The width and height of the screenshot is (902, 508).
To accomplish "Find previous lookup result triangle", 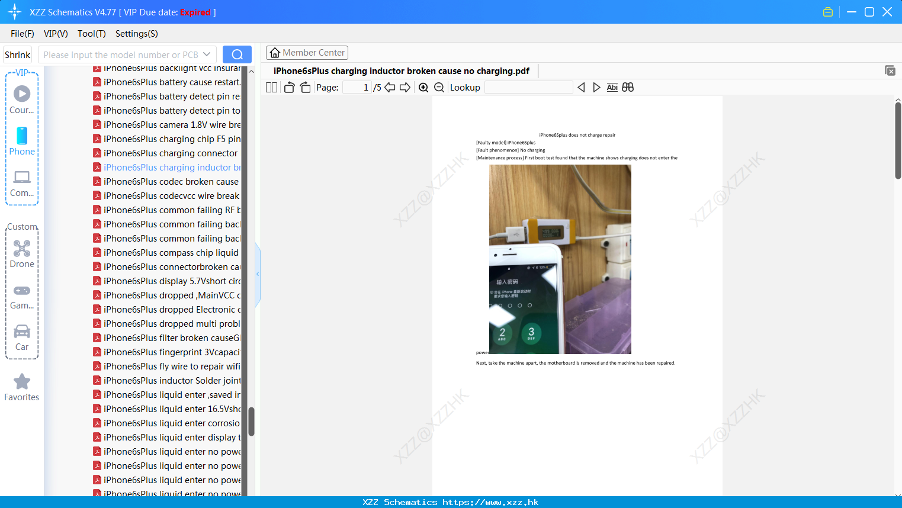I will pyautogui.click(x=581, y=87).
